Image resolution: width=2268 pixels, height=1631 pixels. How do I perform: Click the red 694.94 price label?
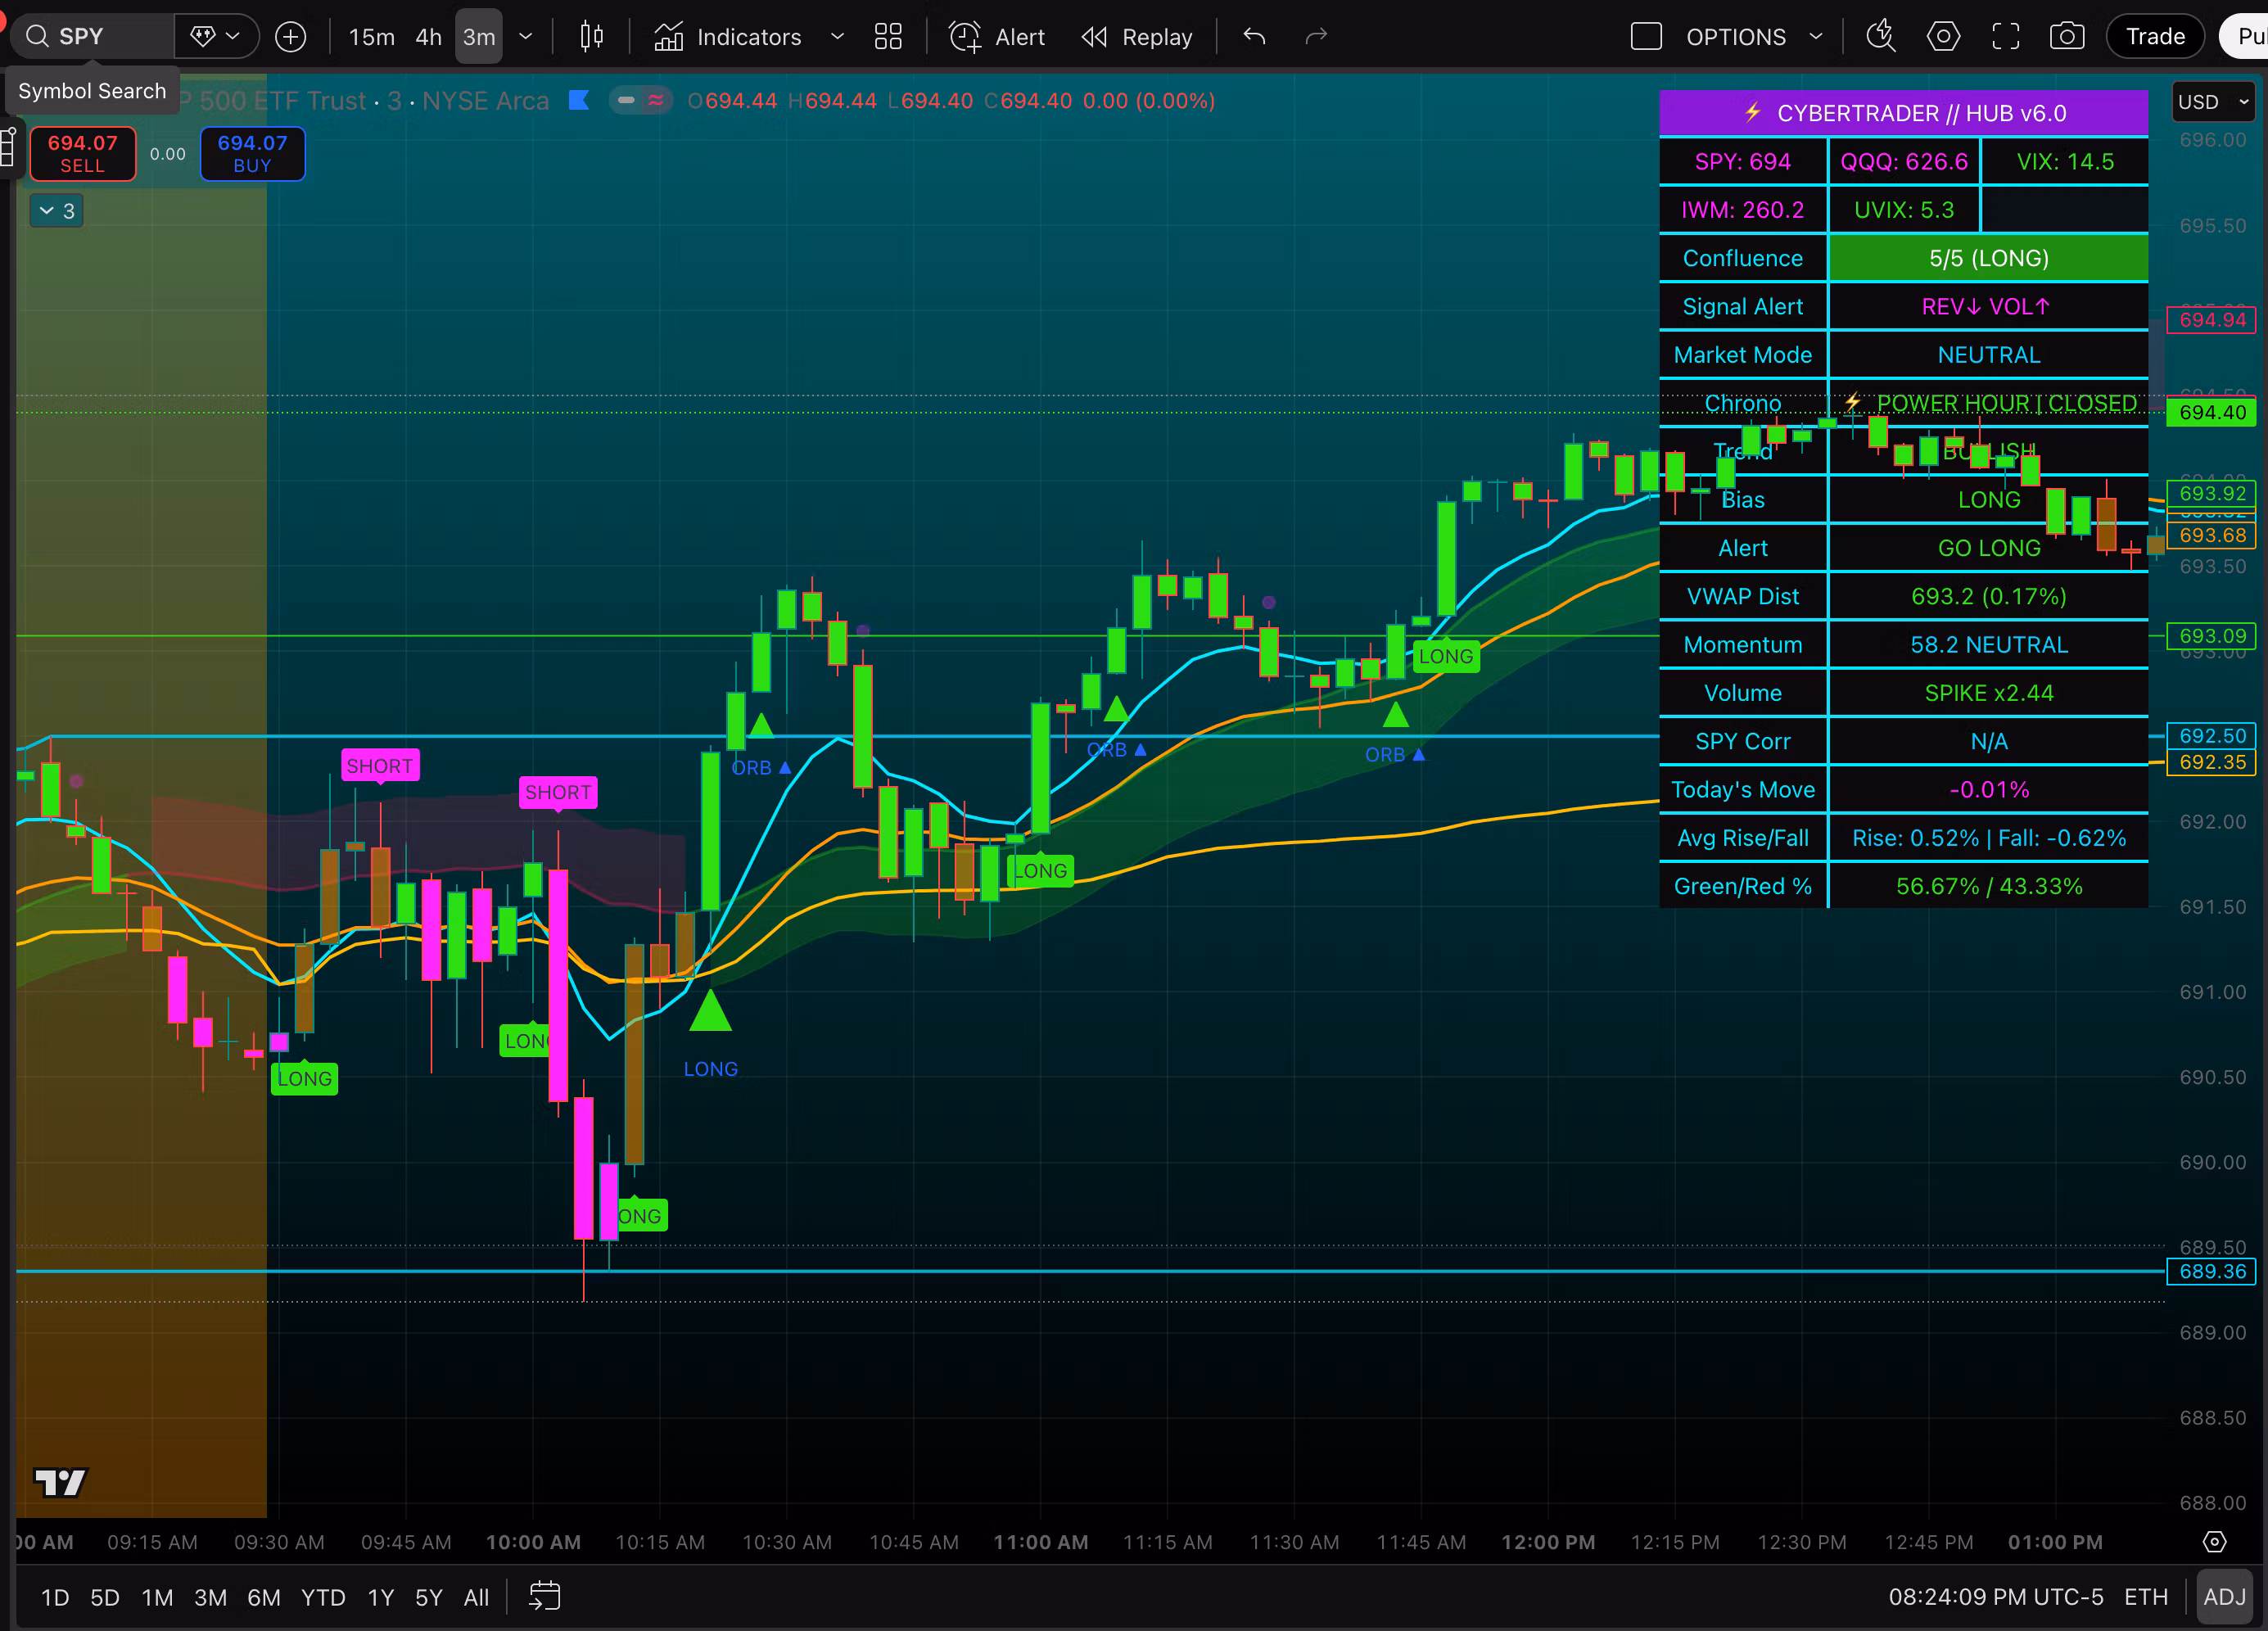2212,320
